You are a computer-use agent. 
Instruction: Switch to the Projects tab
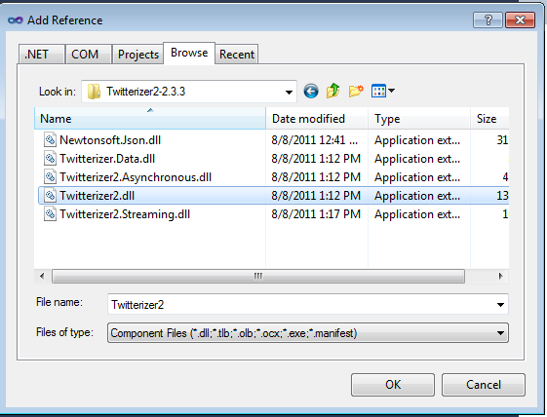pyautogui.click(x=137, y=54)
